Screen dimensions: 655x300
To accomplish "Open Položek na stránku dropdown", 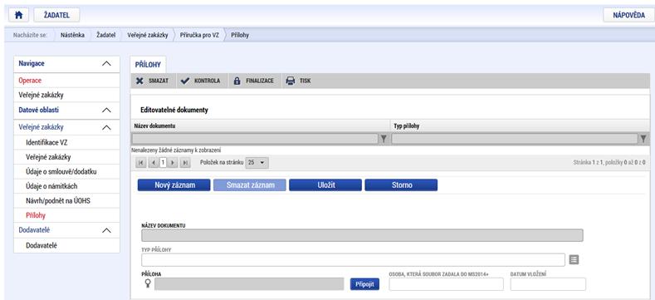I will click(x=257, y=163).
